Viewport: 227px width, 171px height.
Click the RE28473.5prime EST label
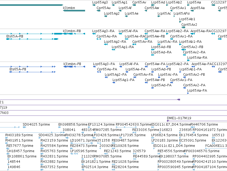[x=83, y=146]
